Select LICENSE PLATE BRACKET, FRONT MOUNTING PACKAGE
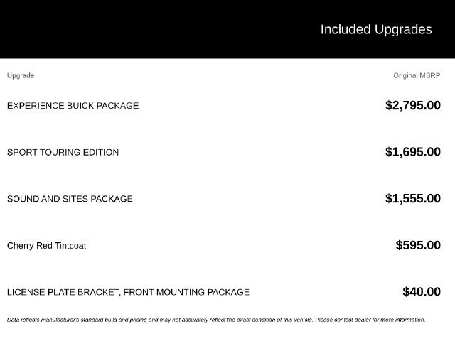Viewport: 455px width, 341px height. pos(128,292)
